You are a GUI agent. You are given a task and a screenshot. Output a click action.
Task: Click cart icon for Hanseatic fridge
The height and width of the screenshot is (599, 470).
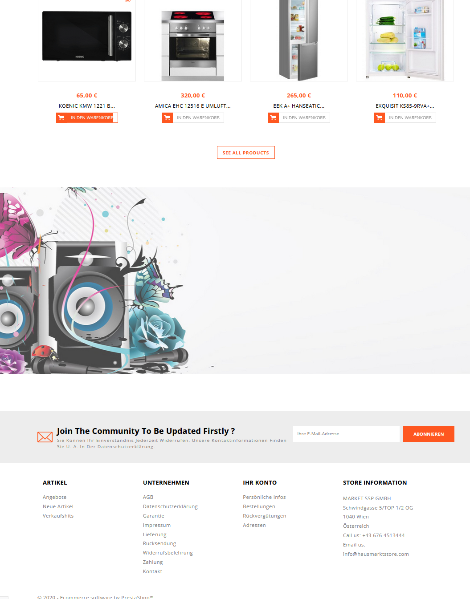274,118
